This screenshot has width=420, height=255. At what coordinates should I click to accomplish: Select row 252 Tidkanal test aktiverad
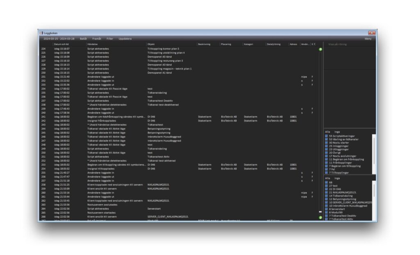(x=180, y=161)
